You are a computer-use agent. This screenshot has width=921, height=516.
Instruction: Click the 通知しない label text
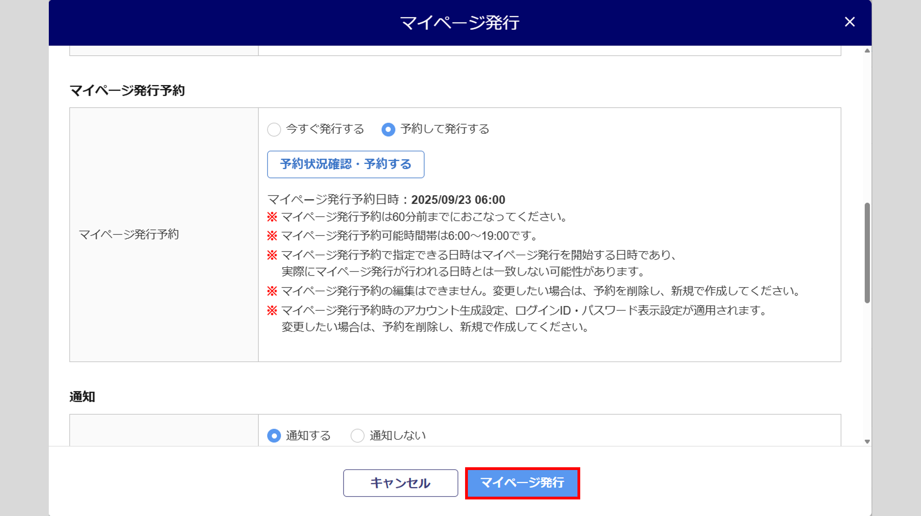397,436
